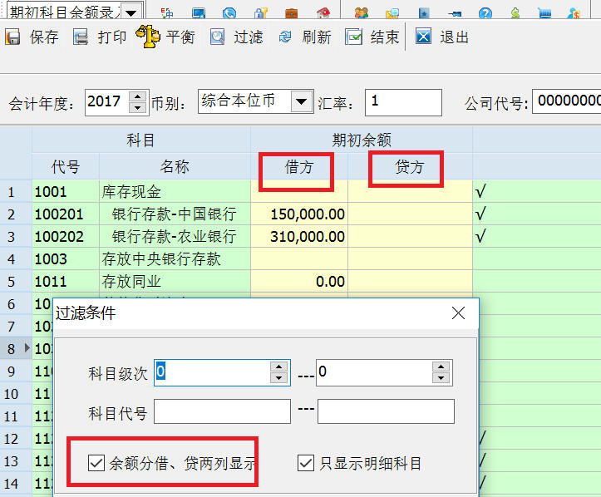
Task: Select 银行存款-农业银行 name cell
Action: coord(175,236)
